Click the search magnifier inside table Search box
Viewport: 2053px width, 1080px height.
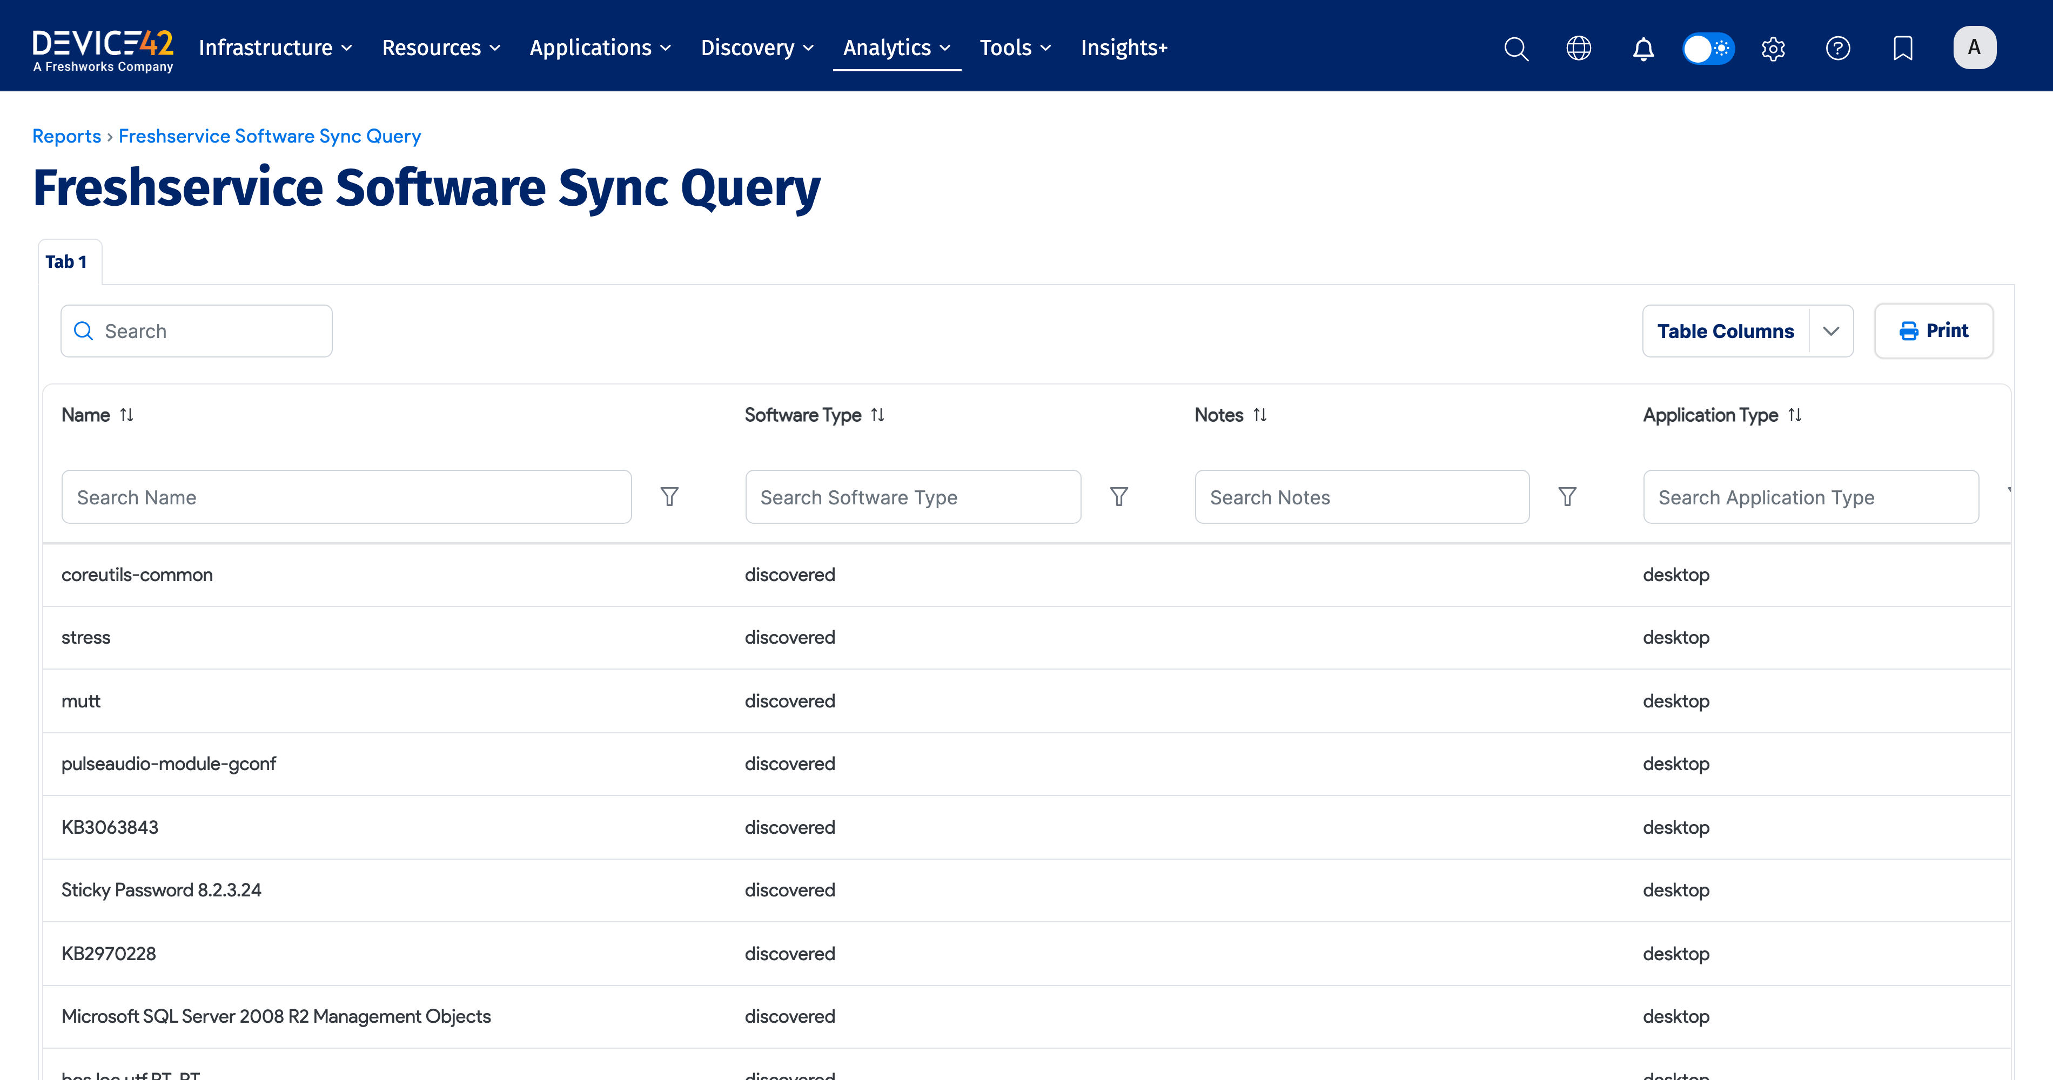click(x=84, y=330)
